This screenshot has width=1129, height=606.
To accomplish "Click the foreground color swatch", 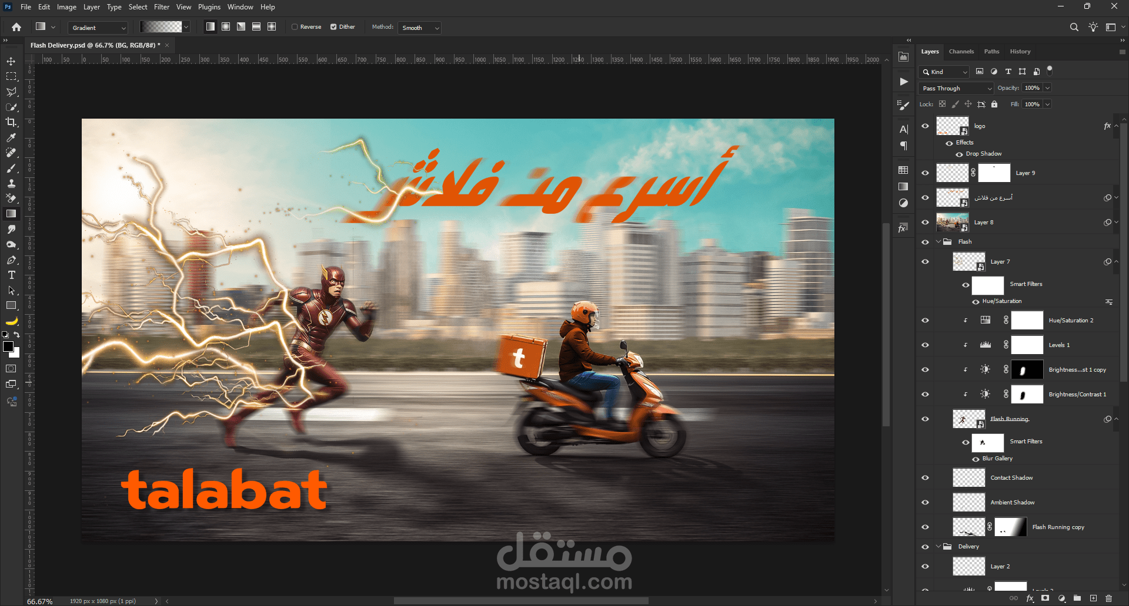I will coord(8,346).
